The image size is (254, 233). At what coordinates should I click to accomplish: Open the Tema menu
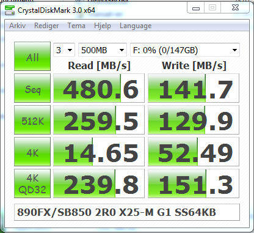[x=76, y=26]
